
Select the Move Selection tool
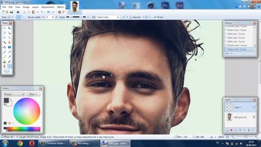tap(9, 33)
